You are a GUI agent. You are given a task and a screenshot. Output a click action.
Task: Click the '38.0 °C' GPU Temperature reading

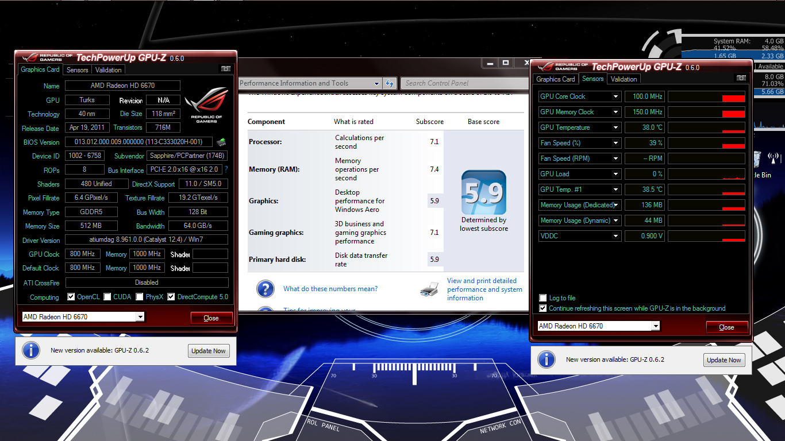click(x=644, y=127)
